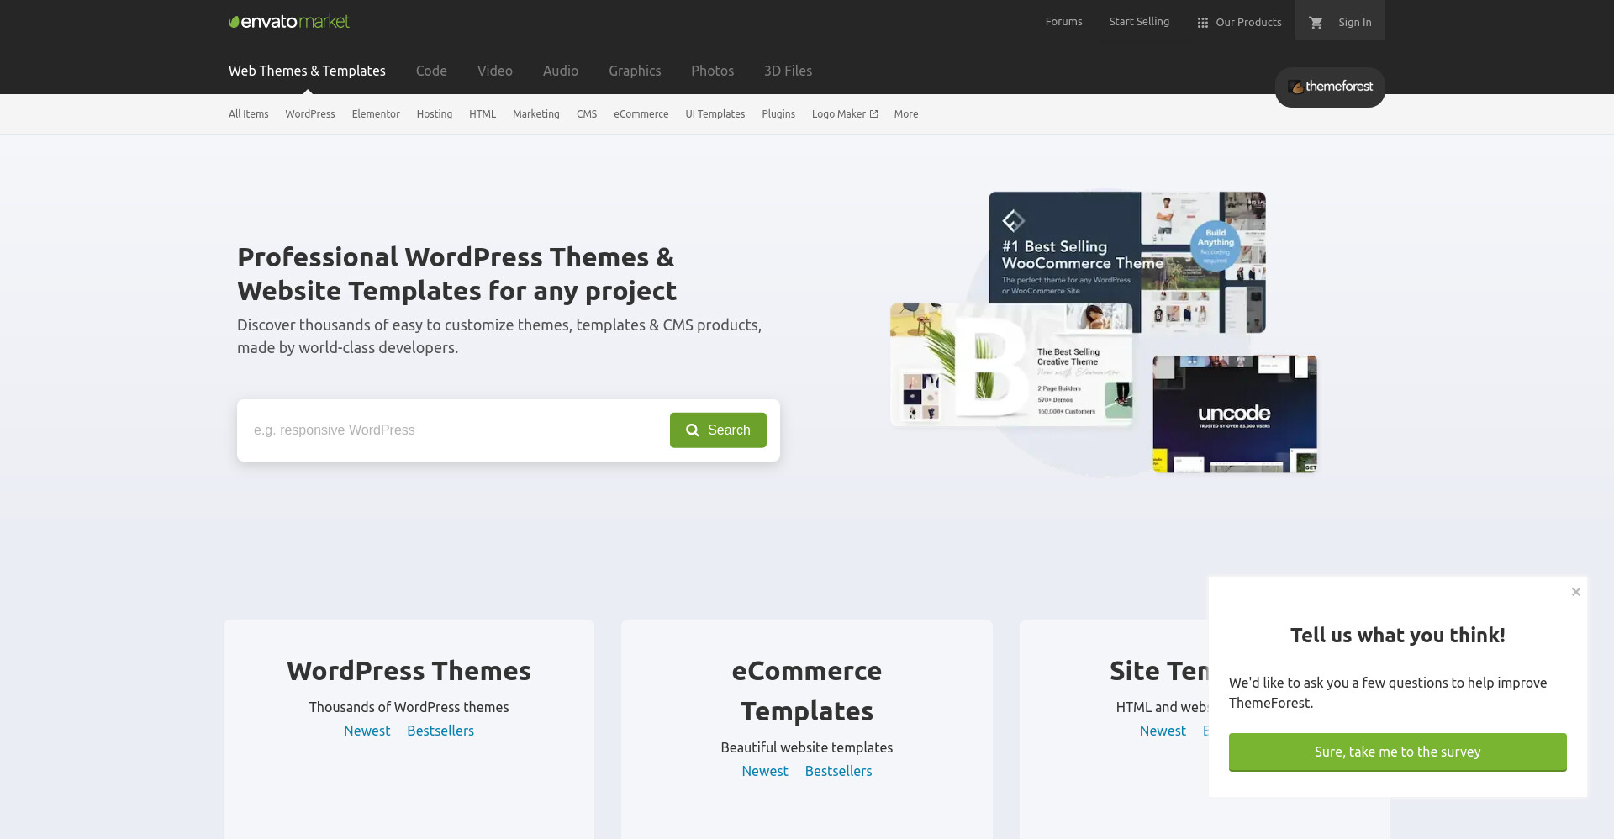The image size is (1614, 839).
Task: Click the Our Products grid icon
Action: pos(1203,23)
